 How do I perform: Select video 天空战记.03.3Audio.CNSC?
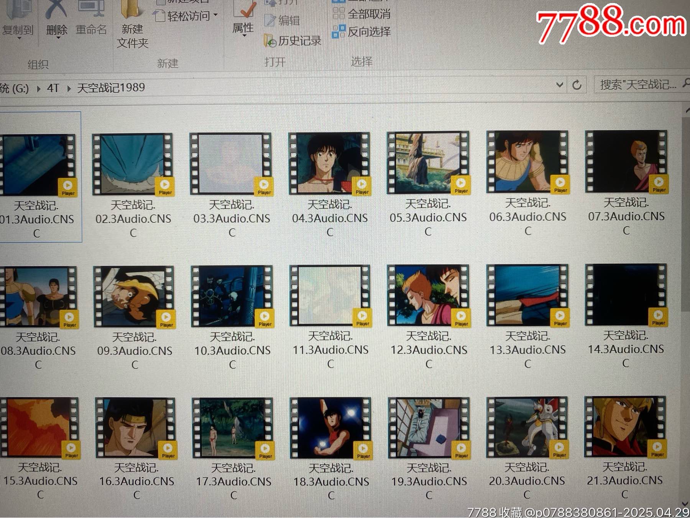(x=232, y=185)
